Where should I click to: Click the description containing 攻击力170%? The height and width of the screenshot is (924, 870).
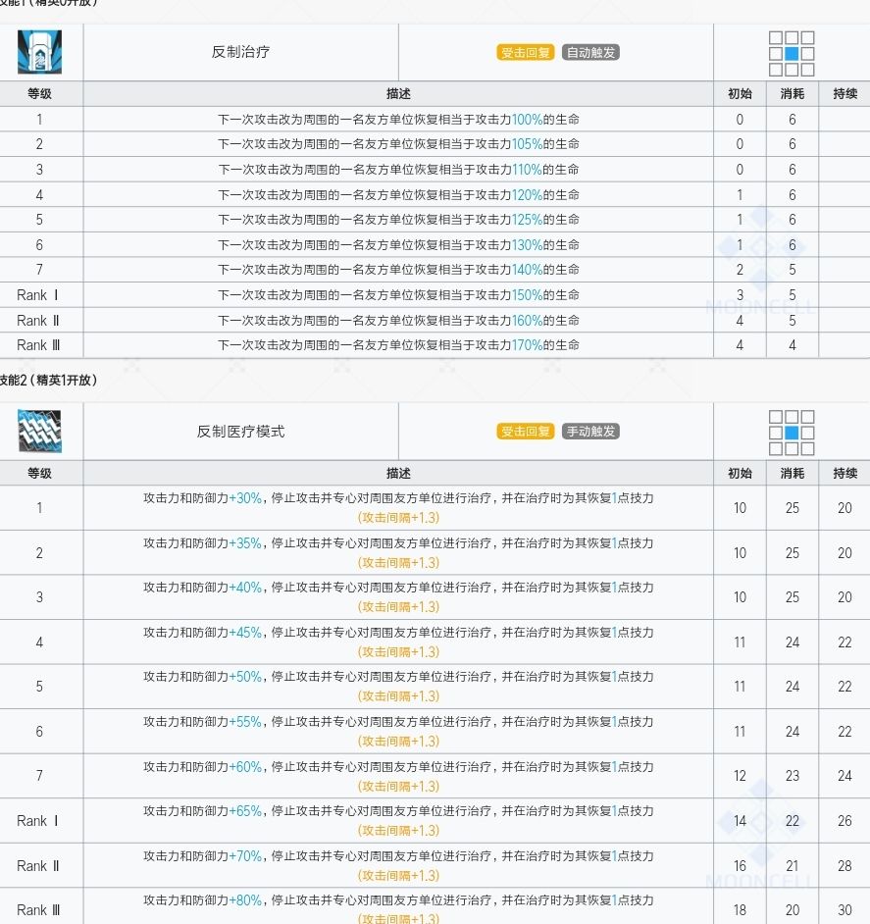pyautogui.click(x=398, y=345)
